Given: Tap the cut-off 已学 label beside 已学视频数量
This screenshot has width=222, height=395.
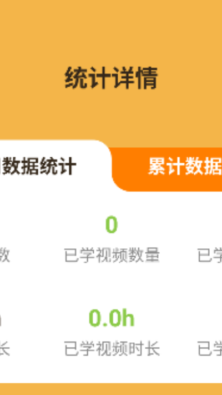Looking at the screenshot, I should 209,256.
